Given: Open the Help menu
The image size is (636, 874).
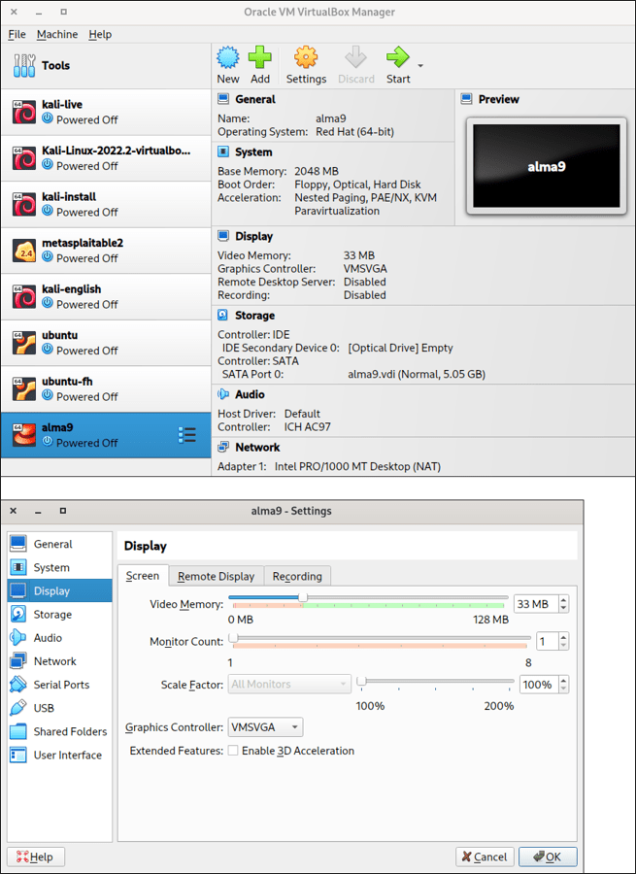Looking at the screenshot, I should pos(100,35).
